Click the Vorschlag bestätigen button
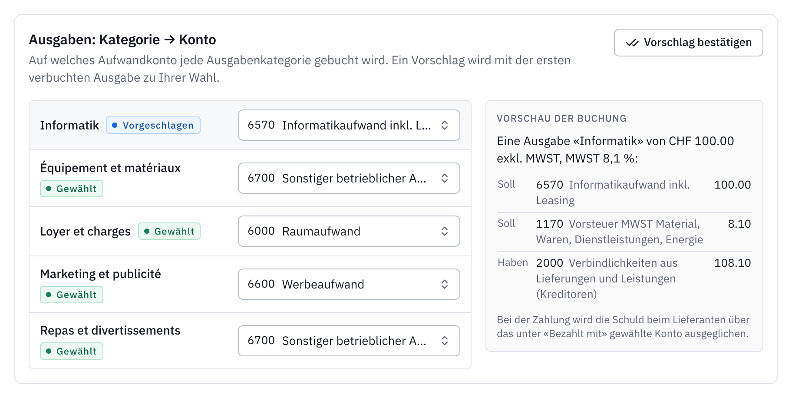Image resolution: width=792 pixels, height=398 pixels. pyautogui.click(x=688, y=43)
